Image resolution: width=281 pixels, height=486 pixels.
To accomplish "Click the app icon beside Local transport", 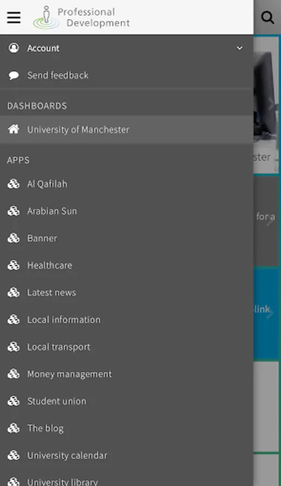I will coord(14,347).
